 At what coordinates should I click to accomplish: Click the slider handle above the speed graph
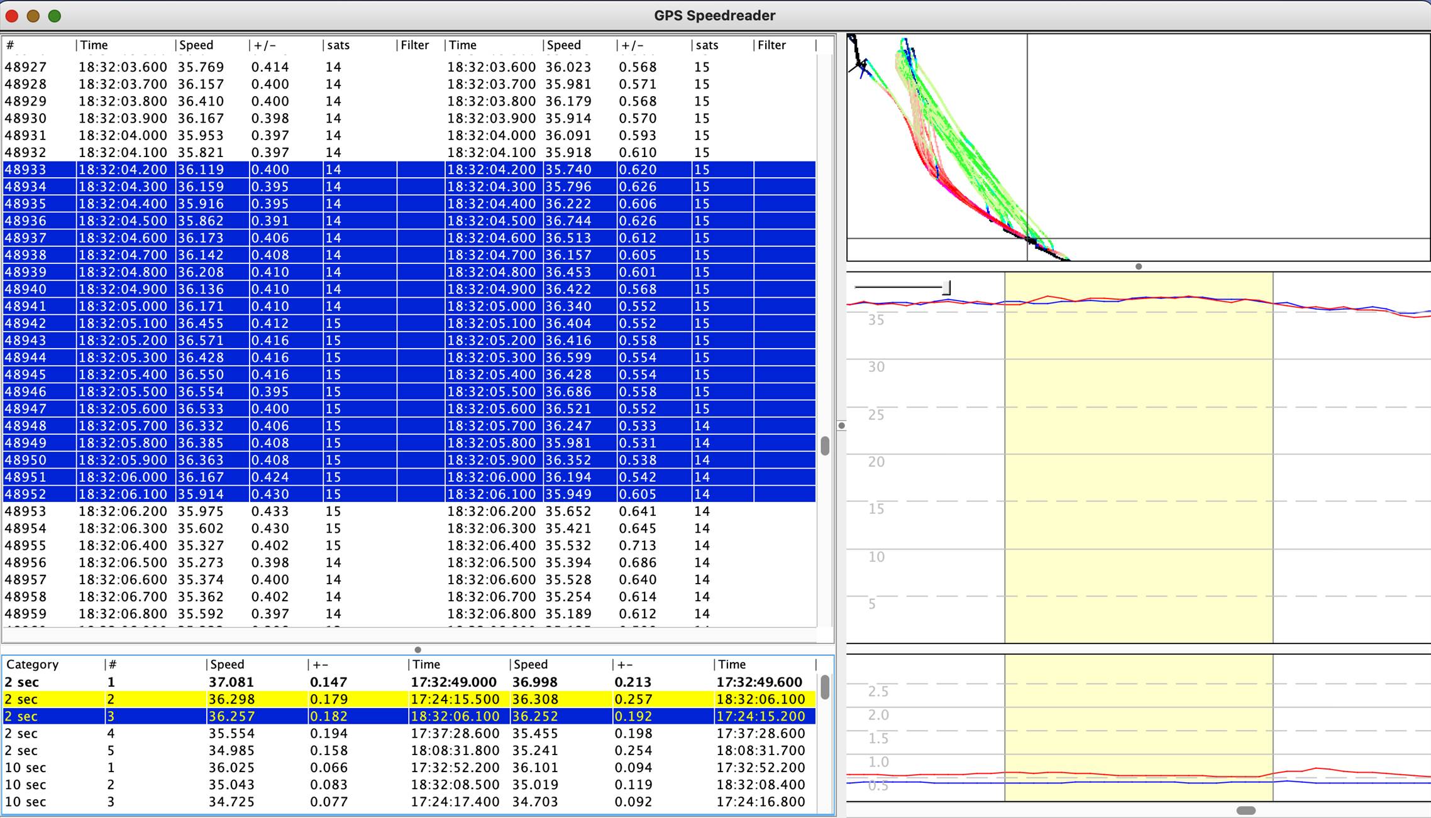pos(948,288)
